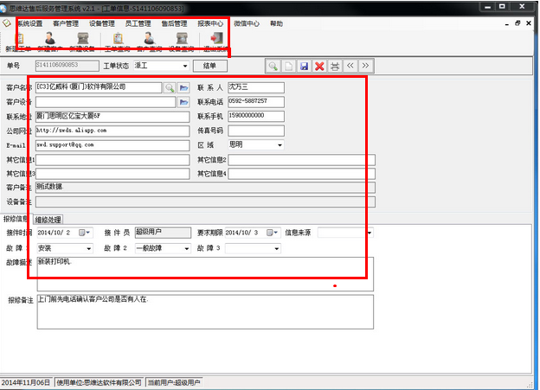The height and width of the screenshot is (390, 540).
Task: Open the 接件时间 date picker calendar
Action: (x=85, y=233)
